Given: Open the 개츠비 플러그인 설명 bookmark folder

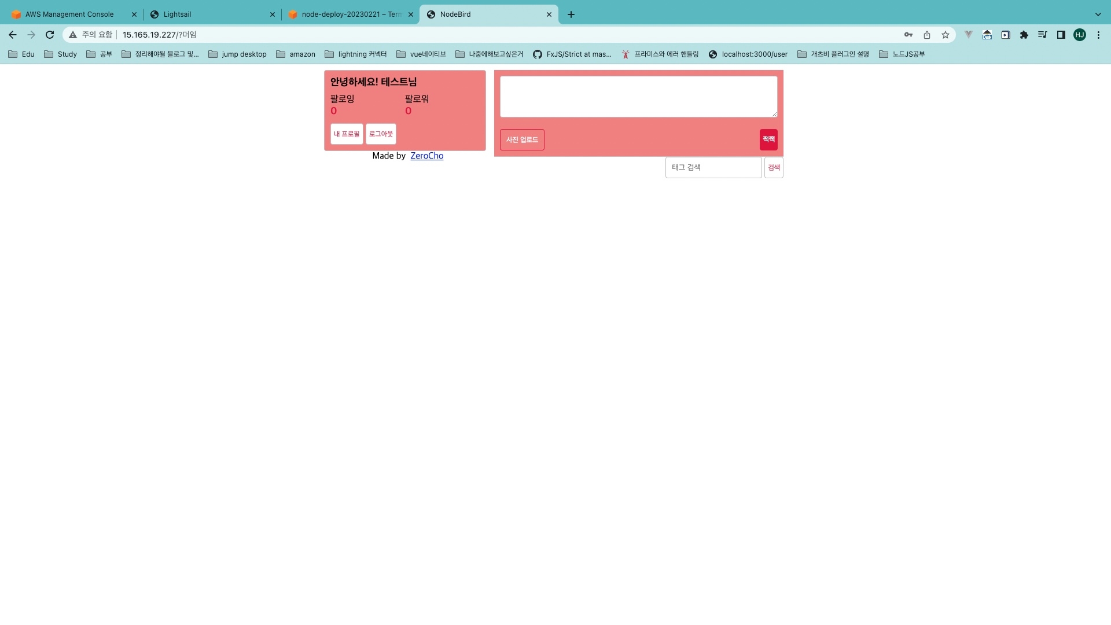Looking at the screenshot, I should pyautogui.click(x=834, y=54).
